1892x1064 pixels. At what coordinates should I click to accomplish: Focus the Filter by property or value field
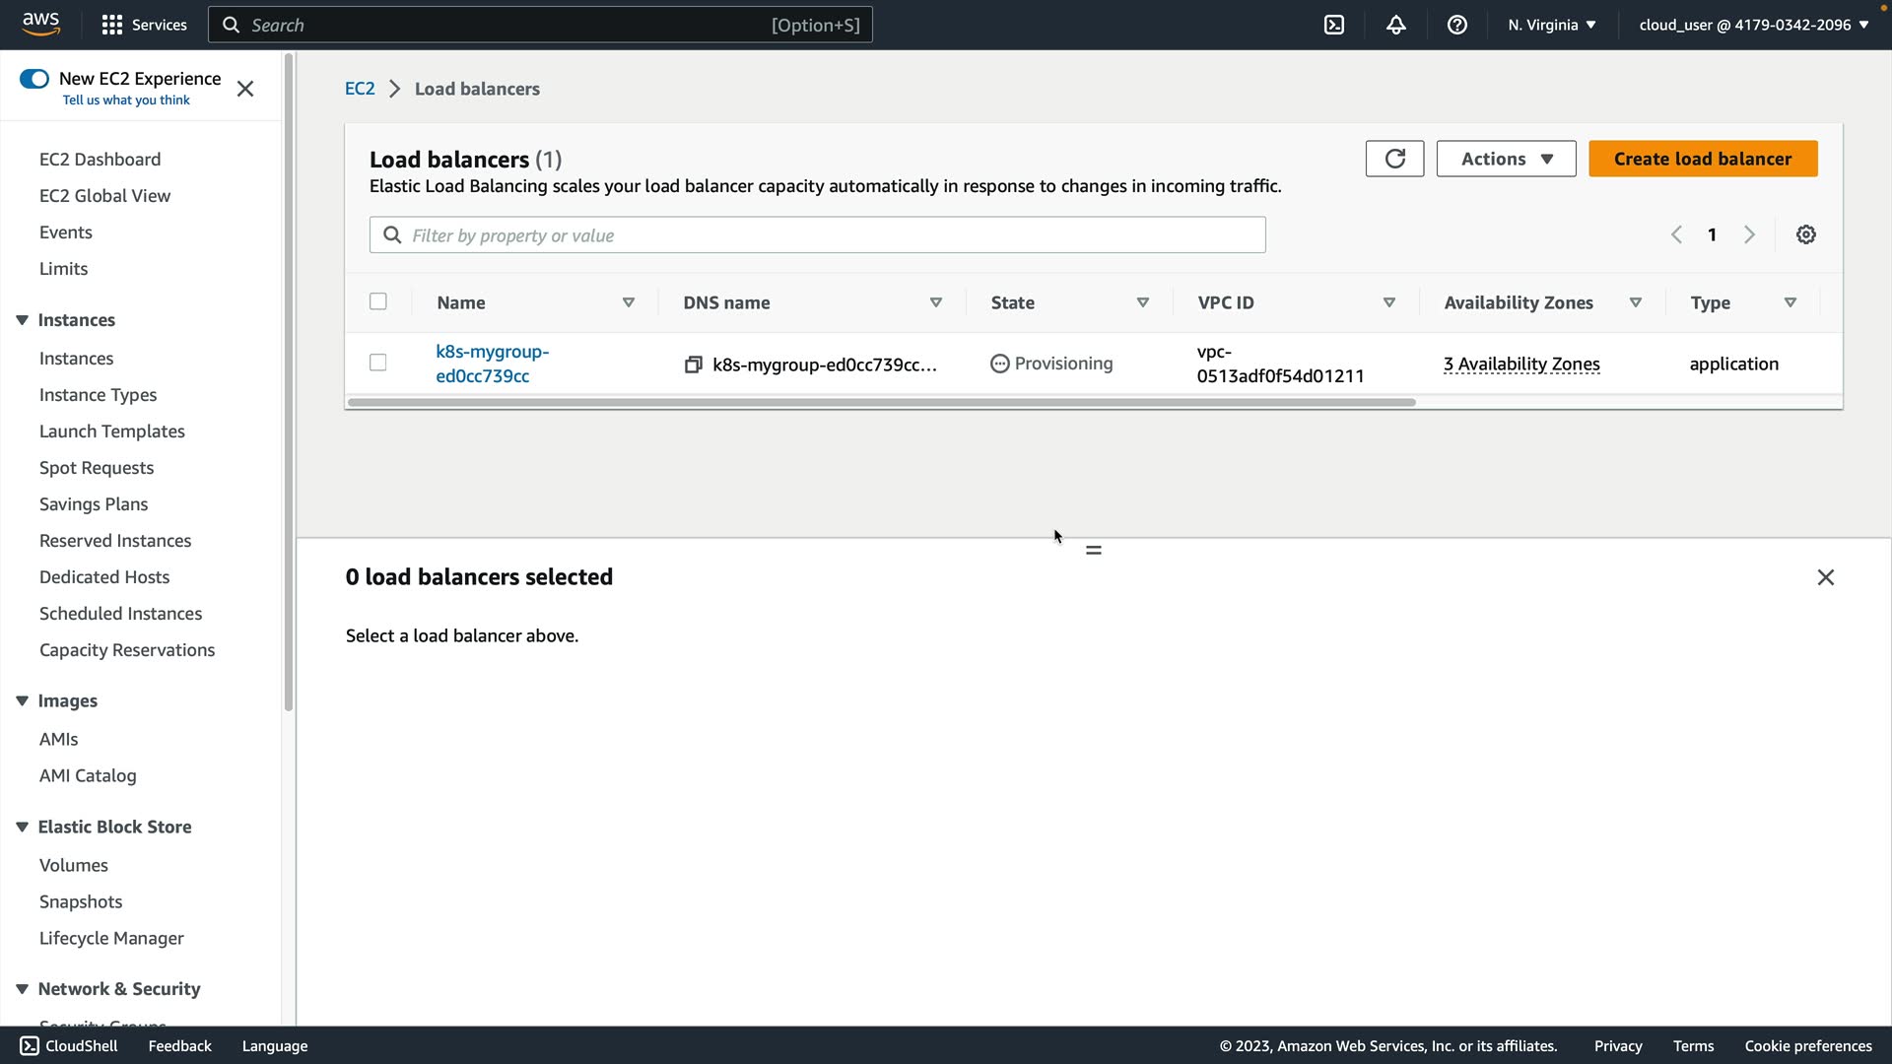(828, 235)
